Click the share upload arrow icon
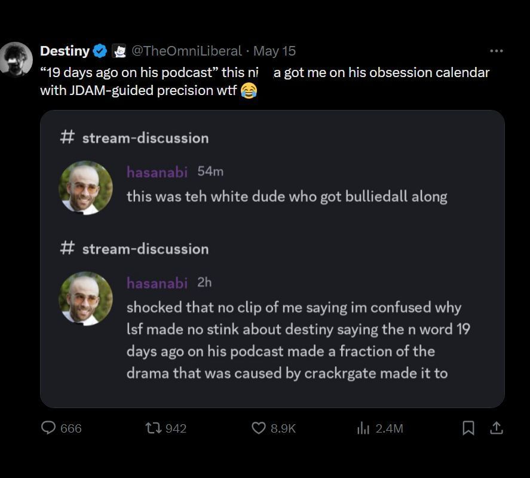Screen dimensions: 530x478 click(x=495, y=428)
